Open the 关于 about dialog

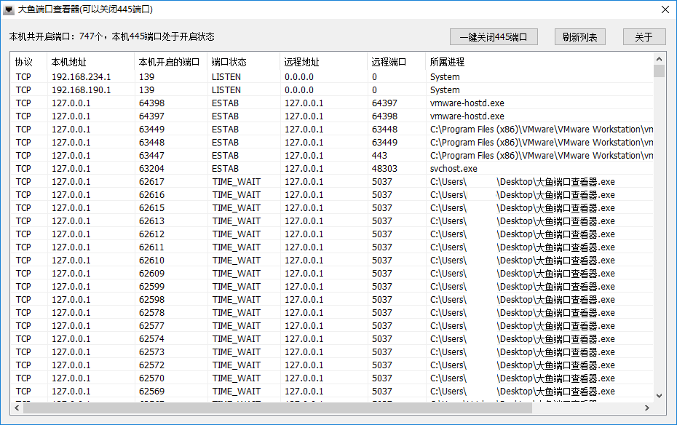[644, 37]
